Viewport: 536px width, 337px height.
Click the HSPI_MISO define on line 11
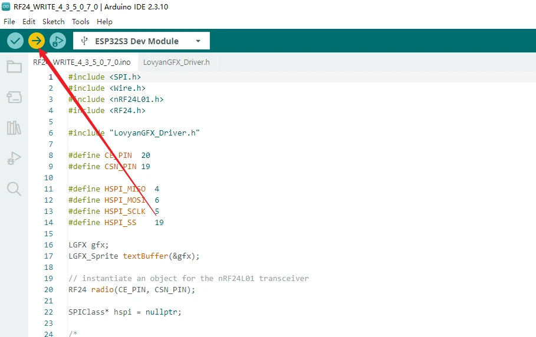(x=114, y=189)
